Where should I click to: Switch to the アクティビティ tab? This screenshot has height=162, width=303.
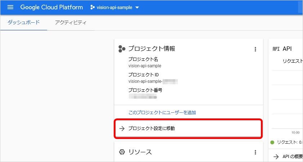pyautogui.click(x=71, y=22)
